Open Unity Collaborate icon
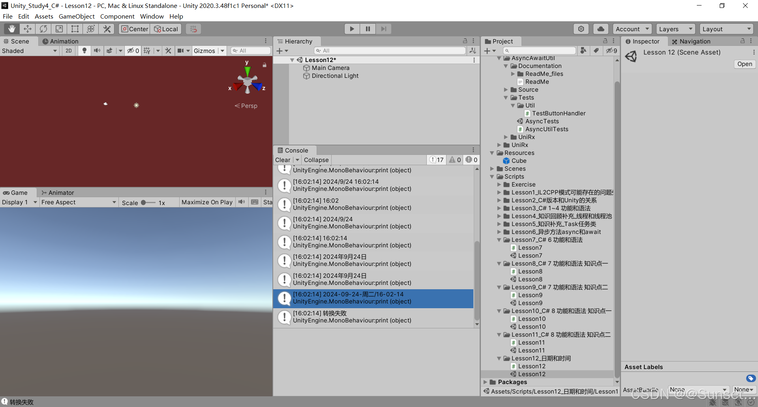Screen dimensions: 758x407 [581, 29]
